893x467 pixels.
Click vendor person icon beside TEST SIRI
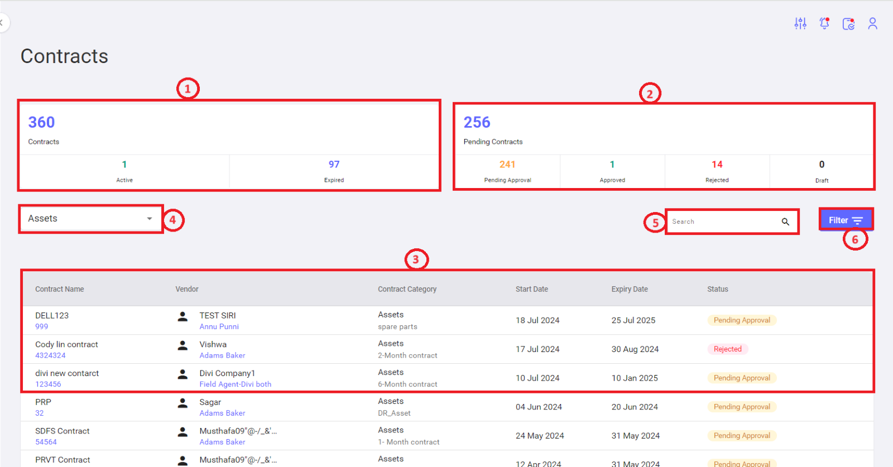183,316
